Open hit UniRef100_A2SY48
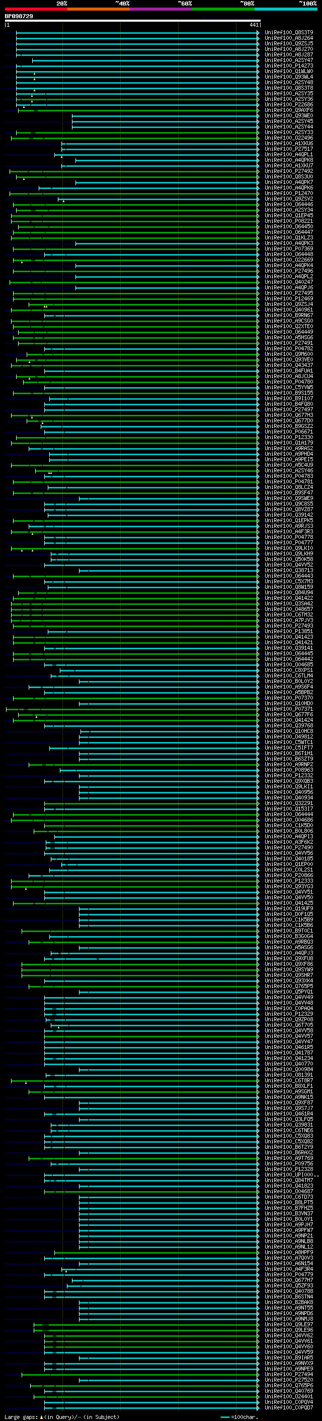The width and height of the screenshot is (322, 1421). 289,82
